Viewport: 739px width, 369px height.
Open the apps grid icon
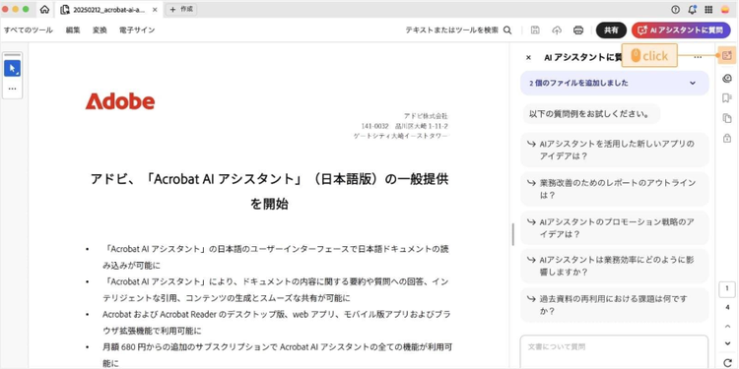[x=708, y=10]
